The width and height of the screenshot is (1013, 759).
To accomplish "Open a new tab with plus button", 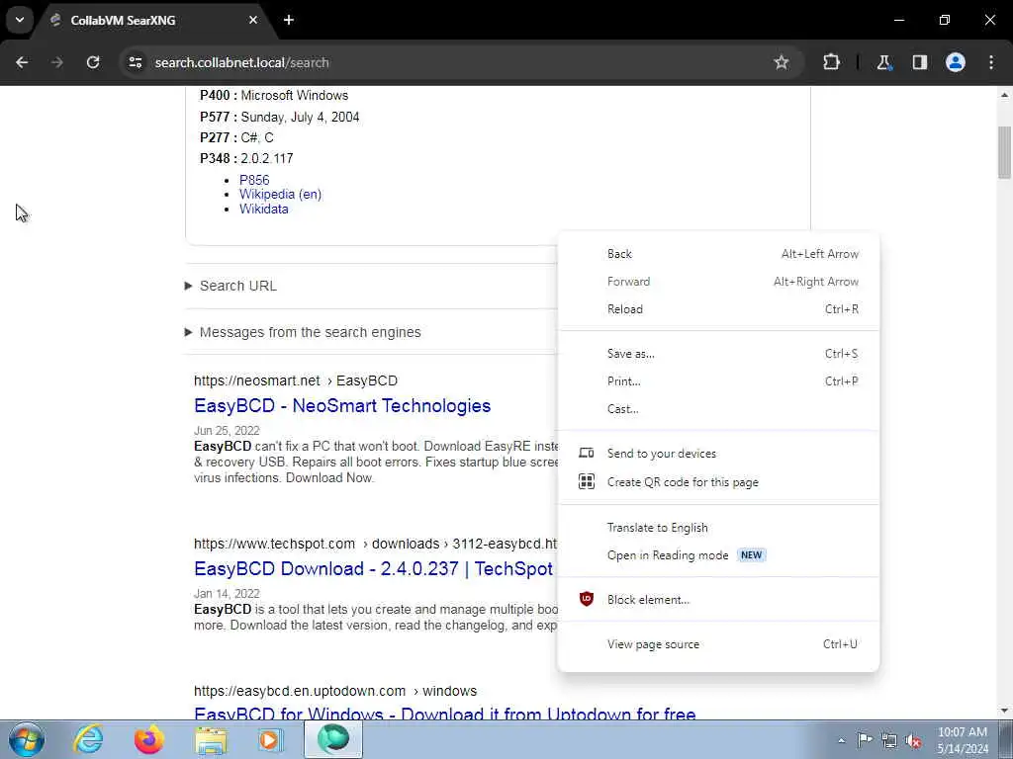I will [x=289, y=20].
